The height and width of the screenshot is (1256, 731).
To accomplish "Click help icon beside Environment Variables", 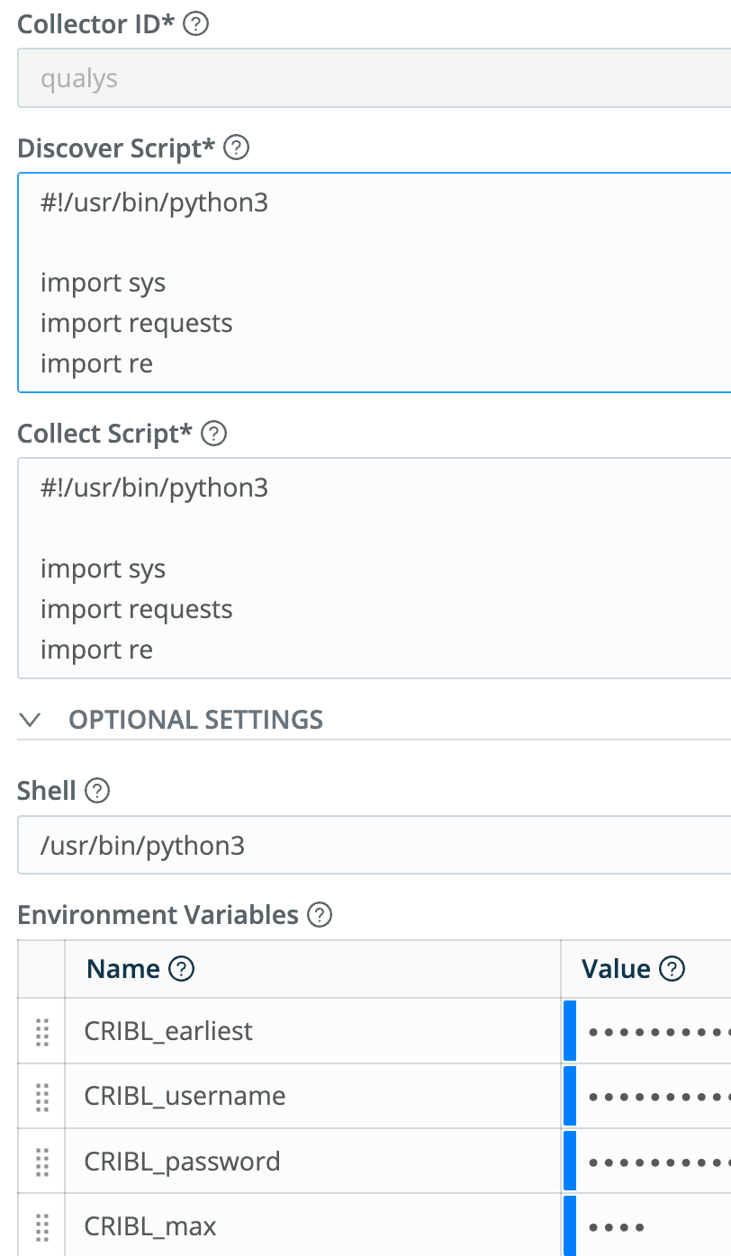I will coord(320,915).
